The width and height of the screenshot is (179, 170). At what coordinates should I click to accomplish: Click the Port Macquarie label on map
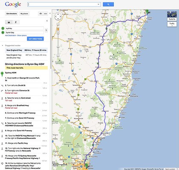(134, 95)
